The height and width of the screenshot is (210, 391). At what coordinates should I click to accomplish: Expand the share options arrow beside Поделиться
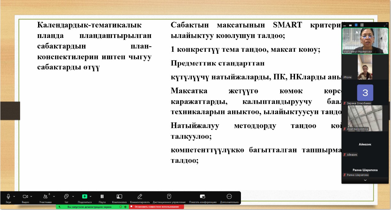tap(91, 196)
